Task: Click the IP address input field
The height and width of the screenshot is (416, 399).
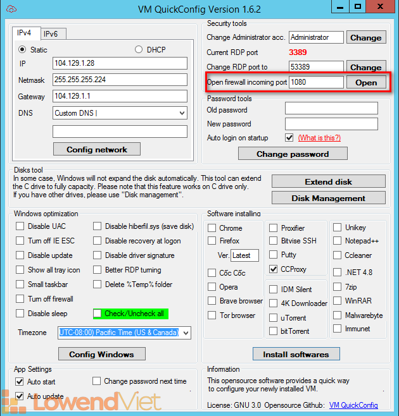Action: (120, 63)
